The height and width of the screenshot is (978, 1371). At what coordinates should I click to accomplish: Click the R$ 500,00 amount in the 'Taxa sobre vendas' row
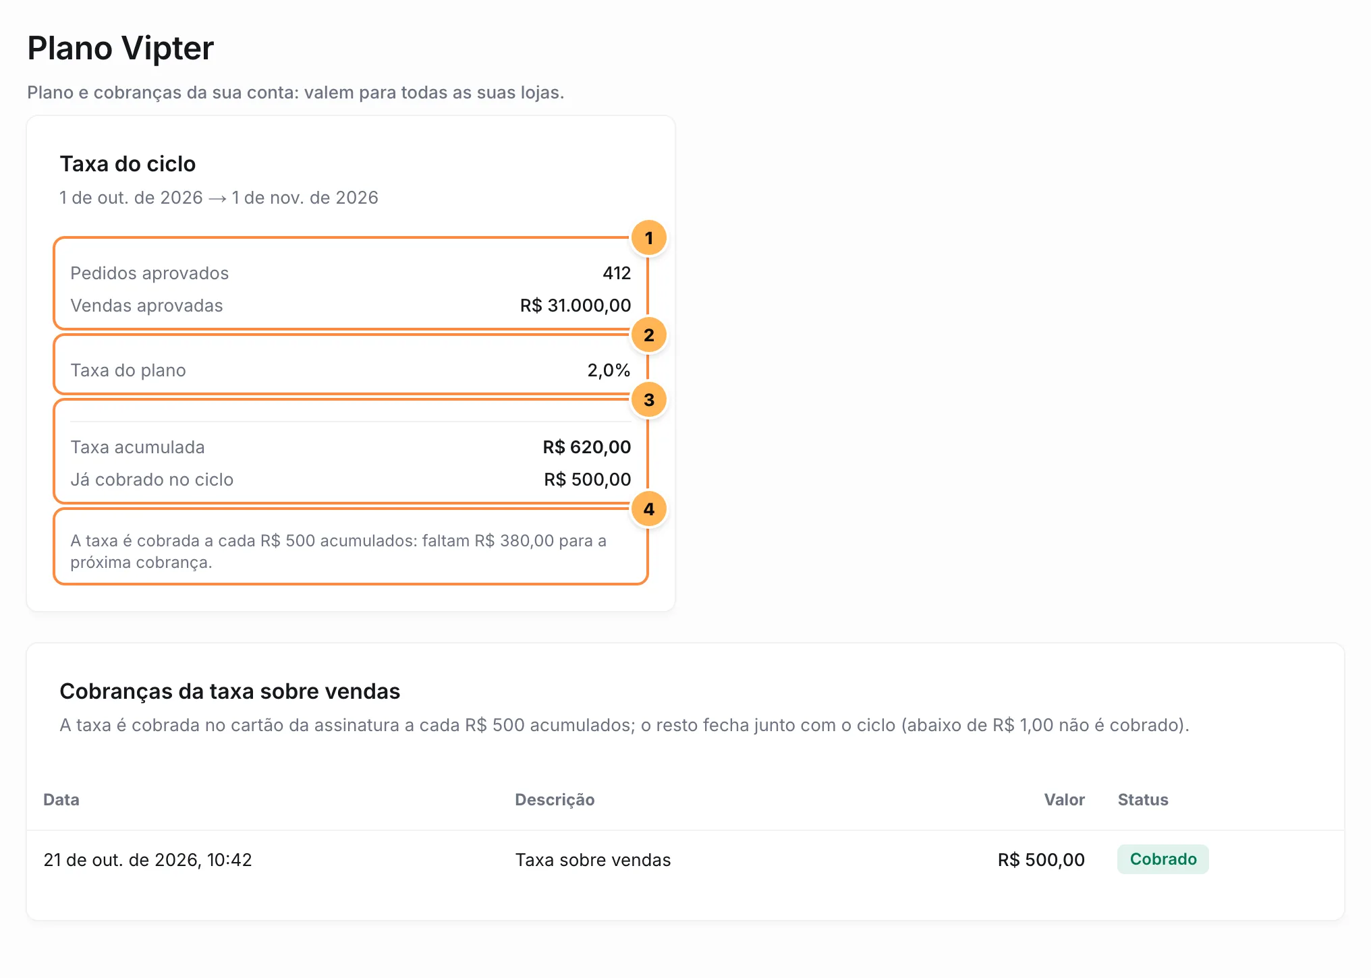1041,860
